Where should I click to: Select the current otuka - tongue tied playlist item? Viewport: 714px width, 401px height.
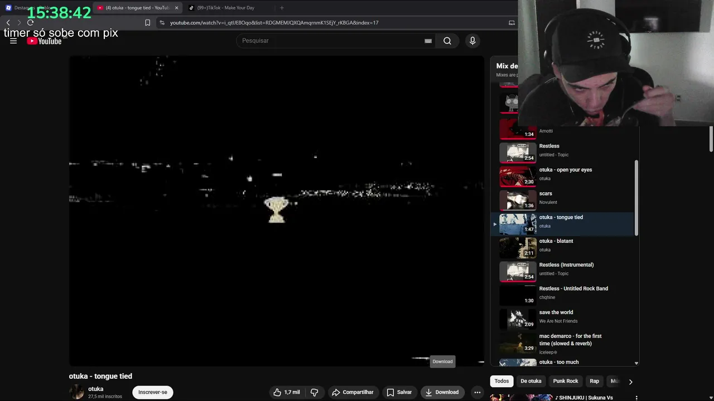[563, 223]
